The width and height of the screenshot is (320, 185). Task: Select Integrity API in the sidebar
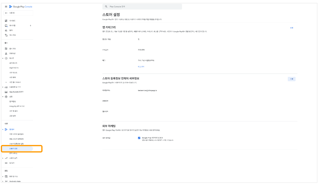[17, 106]
